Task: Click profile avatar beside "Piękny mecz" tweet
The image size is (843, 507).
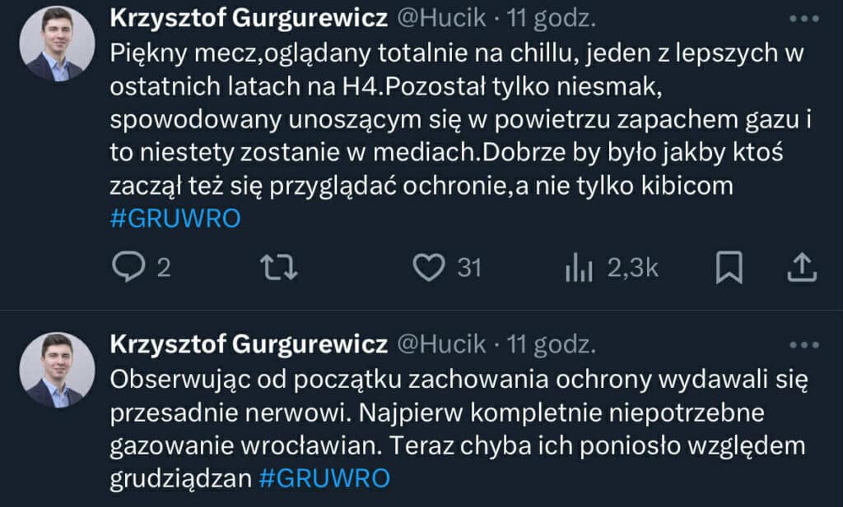Action: tap(57, 44)
